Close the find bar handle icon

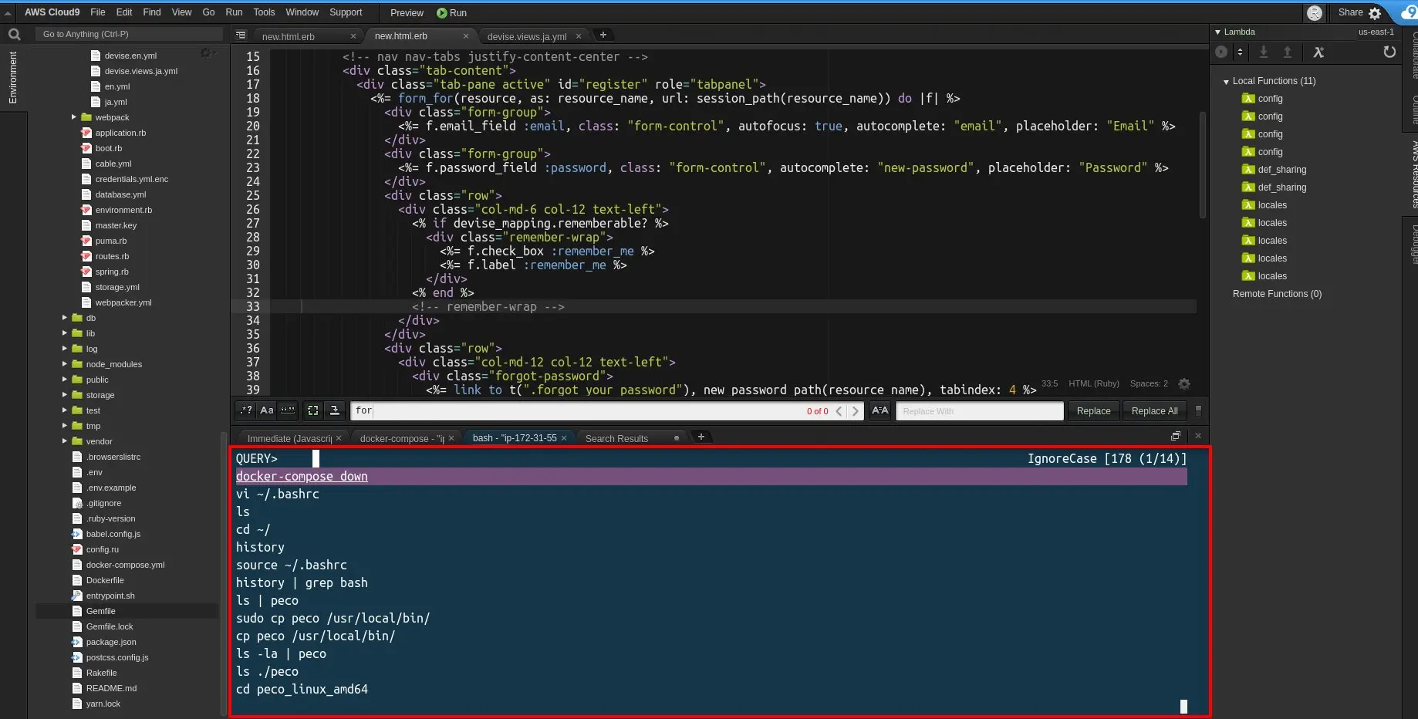coord(1198,410)
